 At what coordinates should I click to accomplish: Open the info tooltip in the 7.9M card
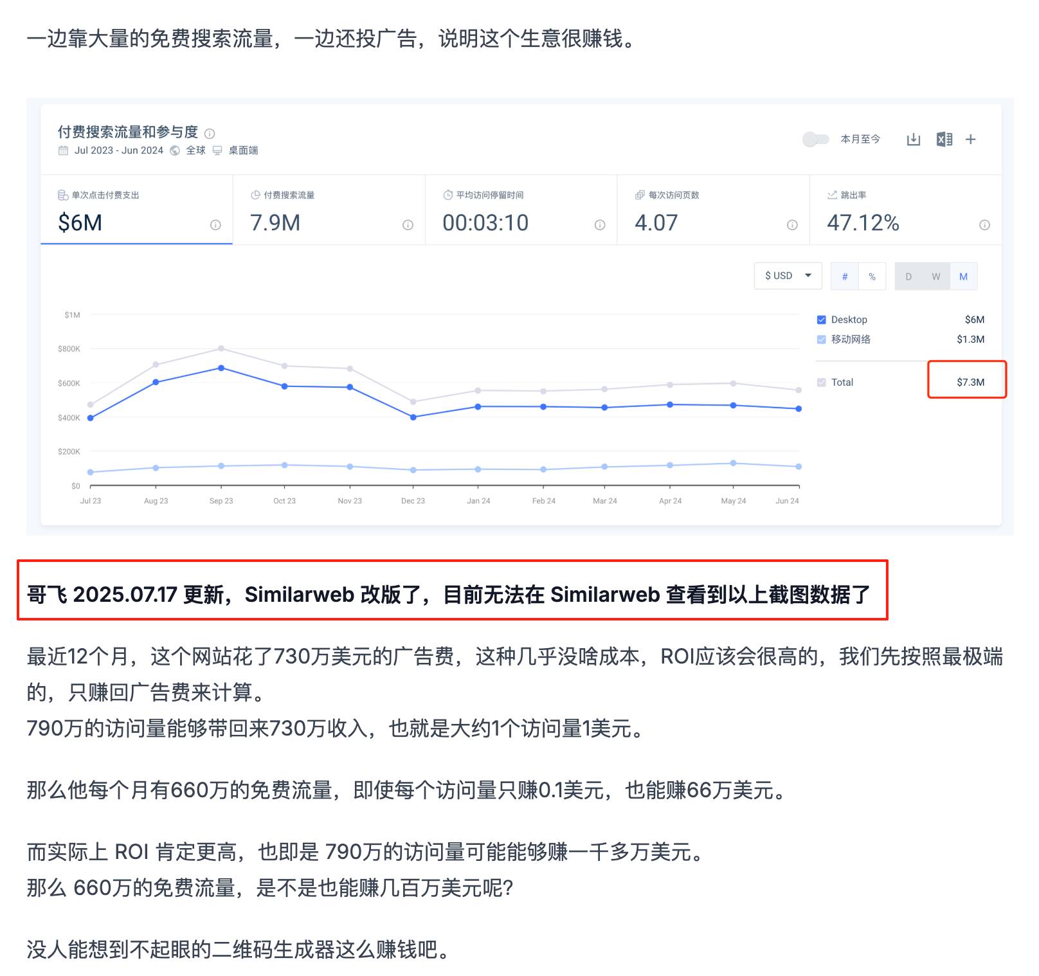[408, 225]
